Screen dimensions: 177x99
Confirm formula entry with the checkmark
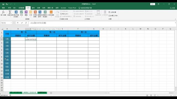click(22, 23)
